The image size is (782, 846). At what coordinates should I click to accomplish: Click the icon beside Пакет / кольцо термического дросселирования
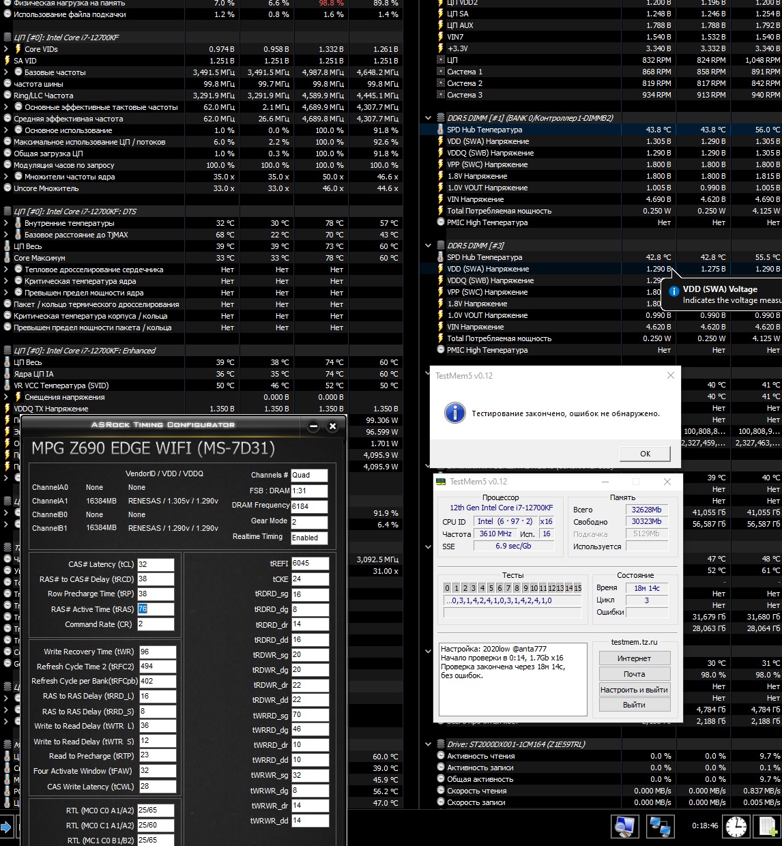tap(8, 304)
